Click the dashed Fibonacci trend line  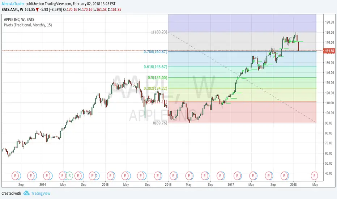[x=242, y=77]
